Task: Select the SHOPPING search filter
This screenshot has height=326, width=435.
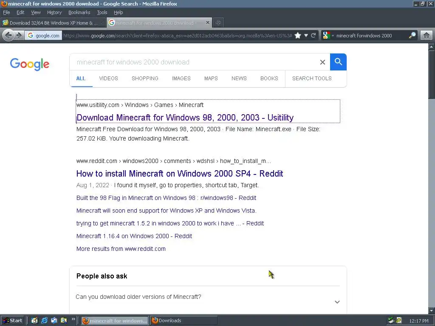Action: click(145, 79)
